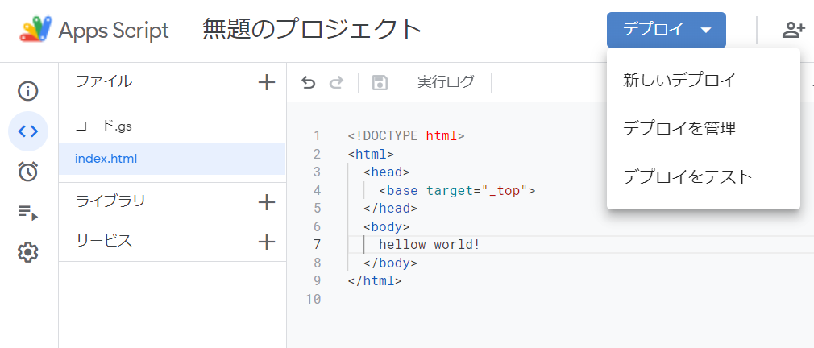Collapse the デプロイ dropdown button

point(666,31)
